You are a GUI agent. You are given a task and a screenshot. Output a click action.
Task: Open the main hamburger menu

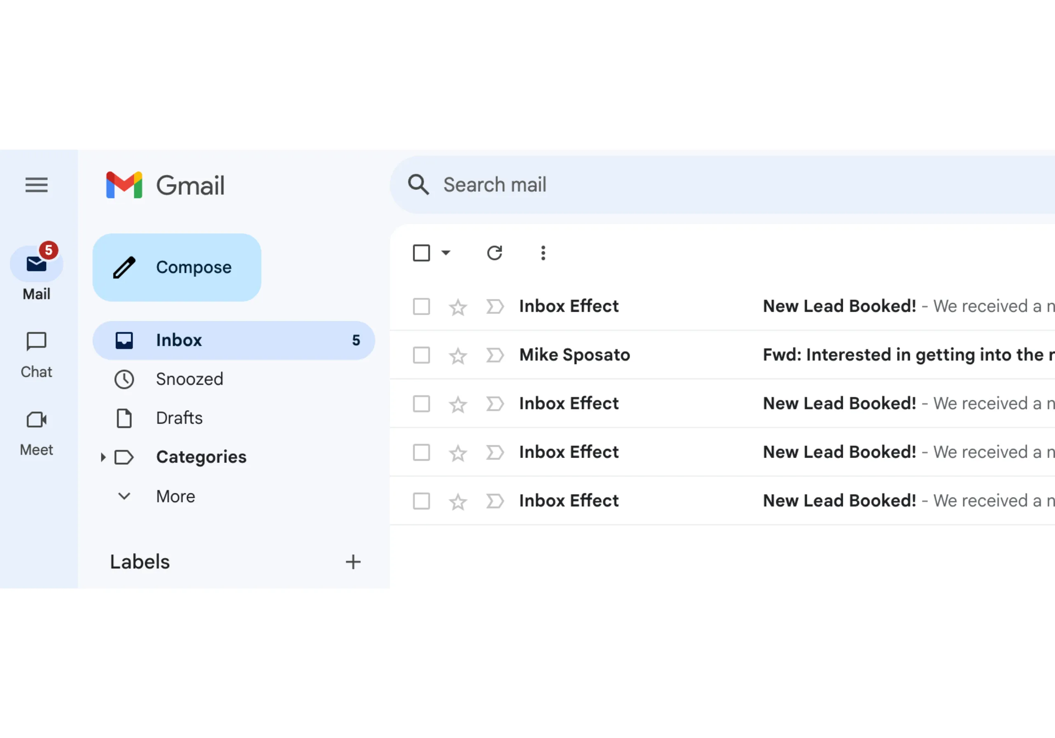pyautogui.click(x=36, y=185)
